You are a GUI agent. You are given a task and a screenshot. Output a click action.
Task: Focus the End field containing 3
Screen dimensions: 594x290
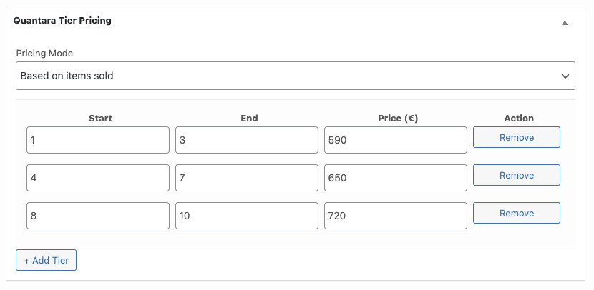point(246,140)
